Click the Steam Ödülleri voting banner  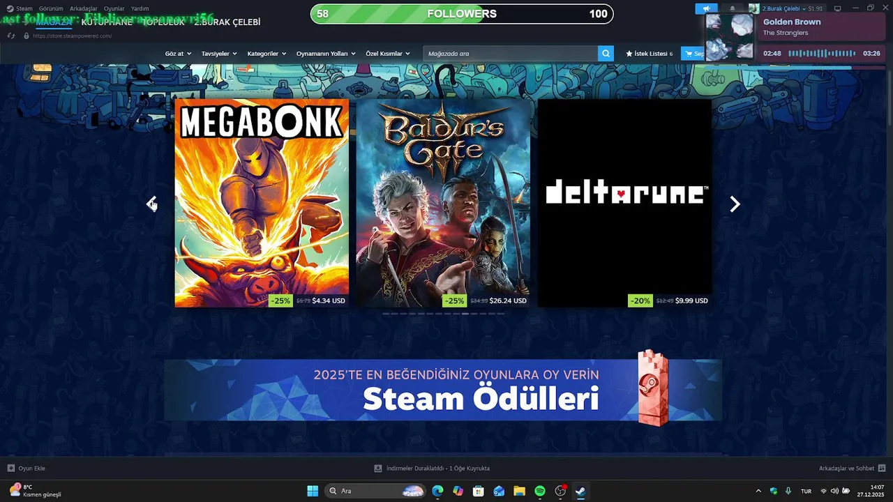click(443, 390)
